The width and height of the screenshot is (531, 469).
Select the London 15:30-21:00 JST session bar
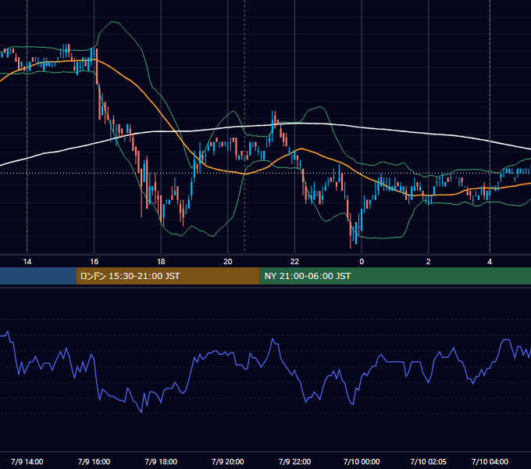168,276
